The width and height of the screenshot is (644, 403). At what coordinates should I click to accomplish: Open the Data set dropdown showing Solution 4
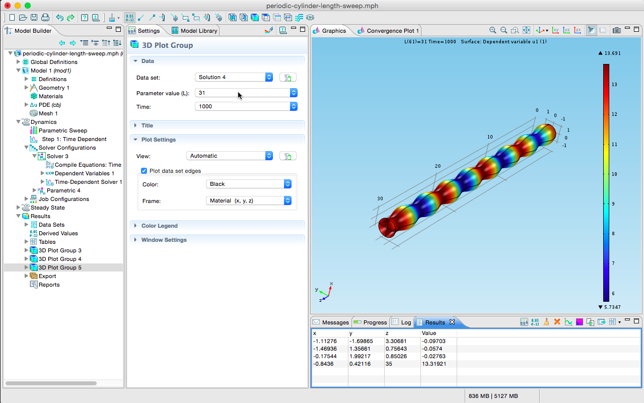tap(234, 77)
